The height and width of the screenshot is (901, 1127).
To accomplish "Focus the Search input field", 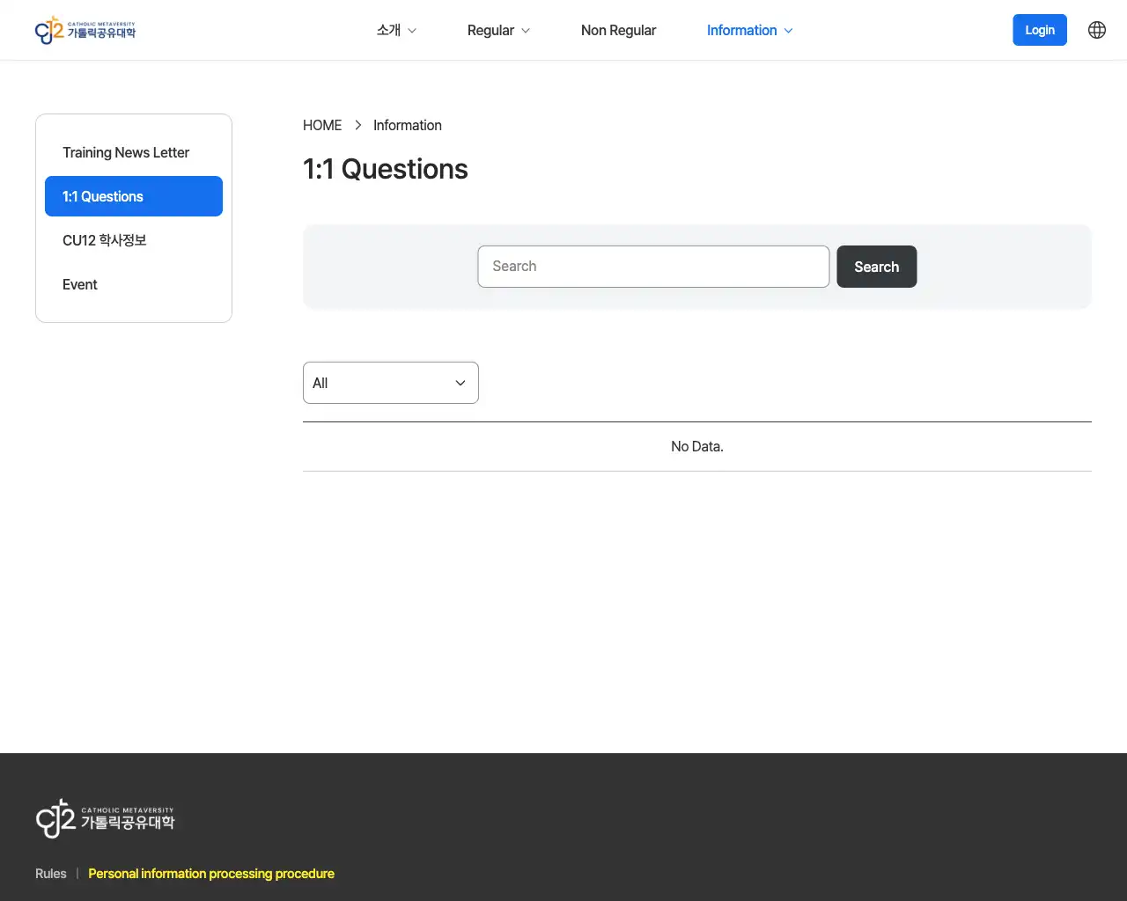I will pos(653,267).
